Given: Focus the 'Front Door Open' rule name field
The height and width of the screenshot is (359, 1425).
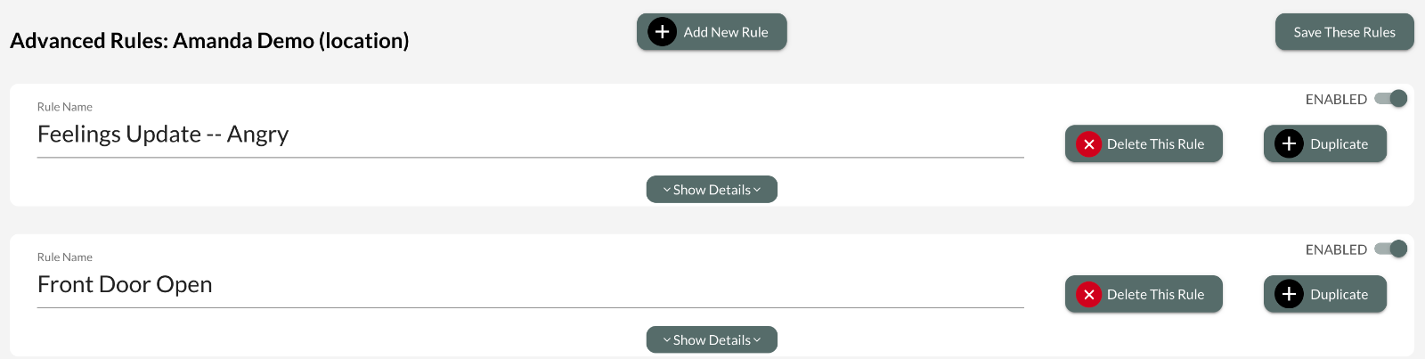Looking at the screenshot, I should 530,285.
